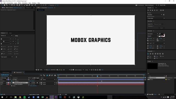Toggle adjustment layer switch on Adjustment Layer 1

click(x=37, y=82)
